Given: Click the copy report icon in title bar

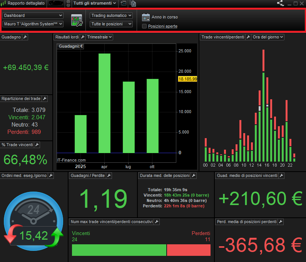Looking at the screenshot, I should coord(133,3).
